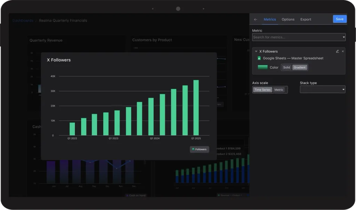The image size is (356, 210).
Task: Open the Stack type dropdown
Action: tap(322, 89)
